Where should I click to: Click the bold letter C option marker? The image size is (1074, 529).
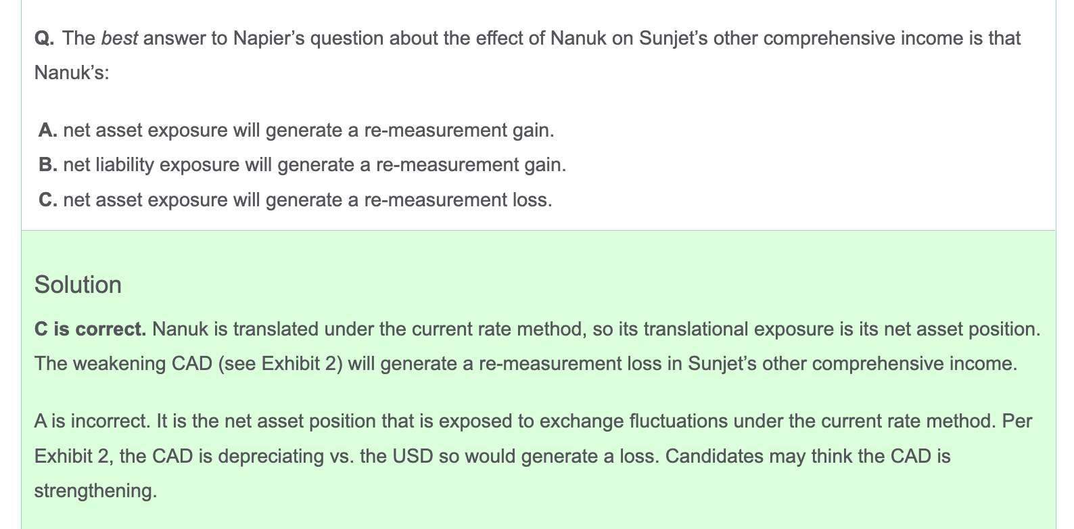tap(48, 200)
